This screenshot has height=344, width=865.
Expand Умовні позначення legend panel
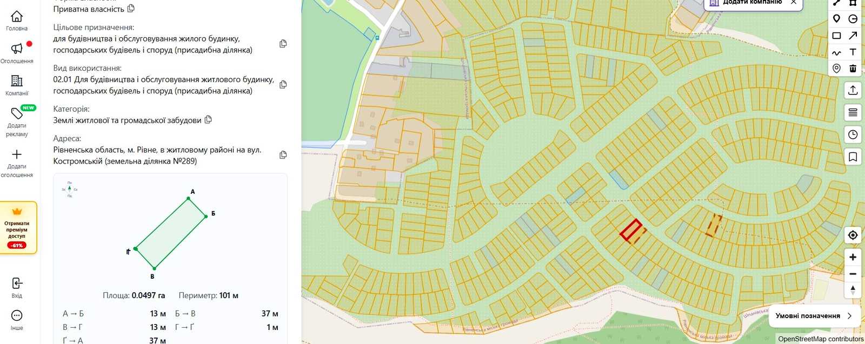point(814,316)
